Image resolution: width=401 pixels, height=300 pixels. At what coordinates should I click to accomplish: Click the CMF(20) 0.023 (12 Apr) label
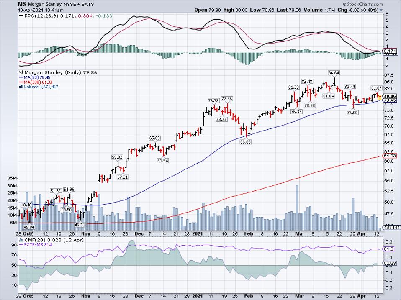54,240
